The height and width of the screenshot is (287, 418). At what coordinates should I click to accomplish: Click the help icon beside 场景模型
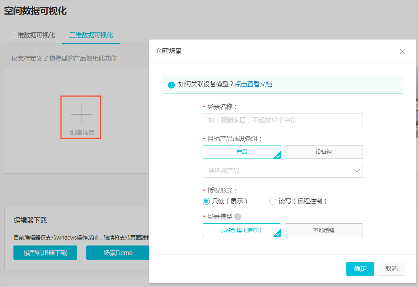pyautogui.click(x=237, y=217)
